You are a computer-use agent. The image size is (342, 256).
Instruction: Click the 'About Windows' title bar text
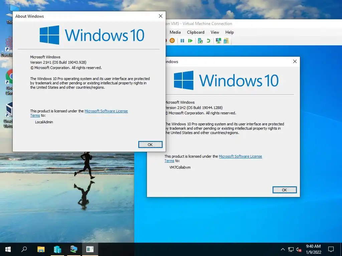pyautogui.click(x=29, y=16)
